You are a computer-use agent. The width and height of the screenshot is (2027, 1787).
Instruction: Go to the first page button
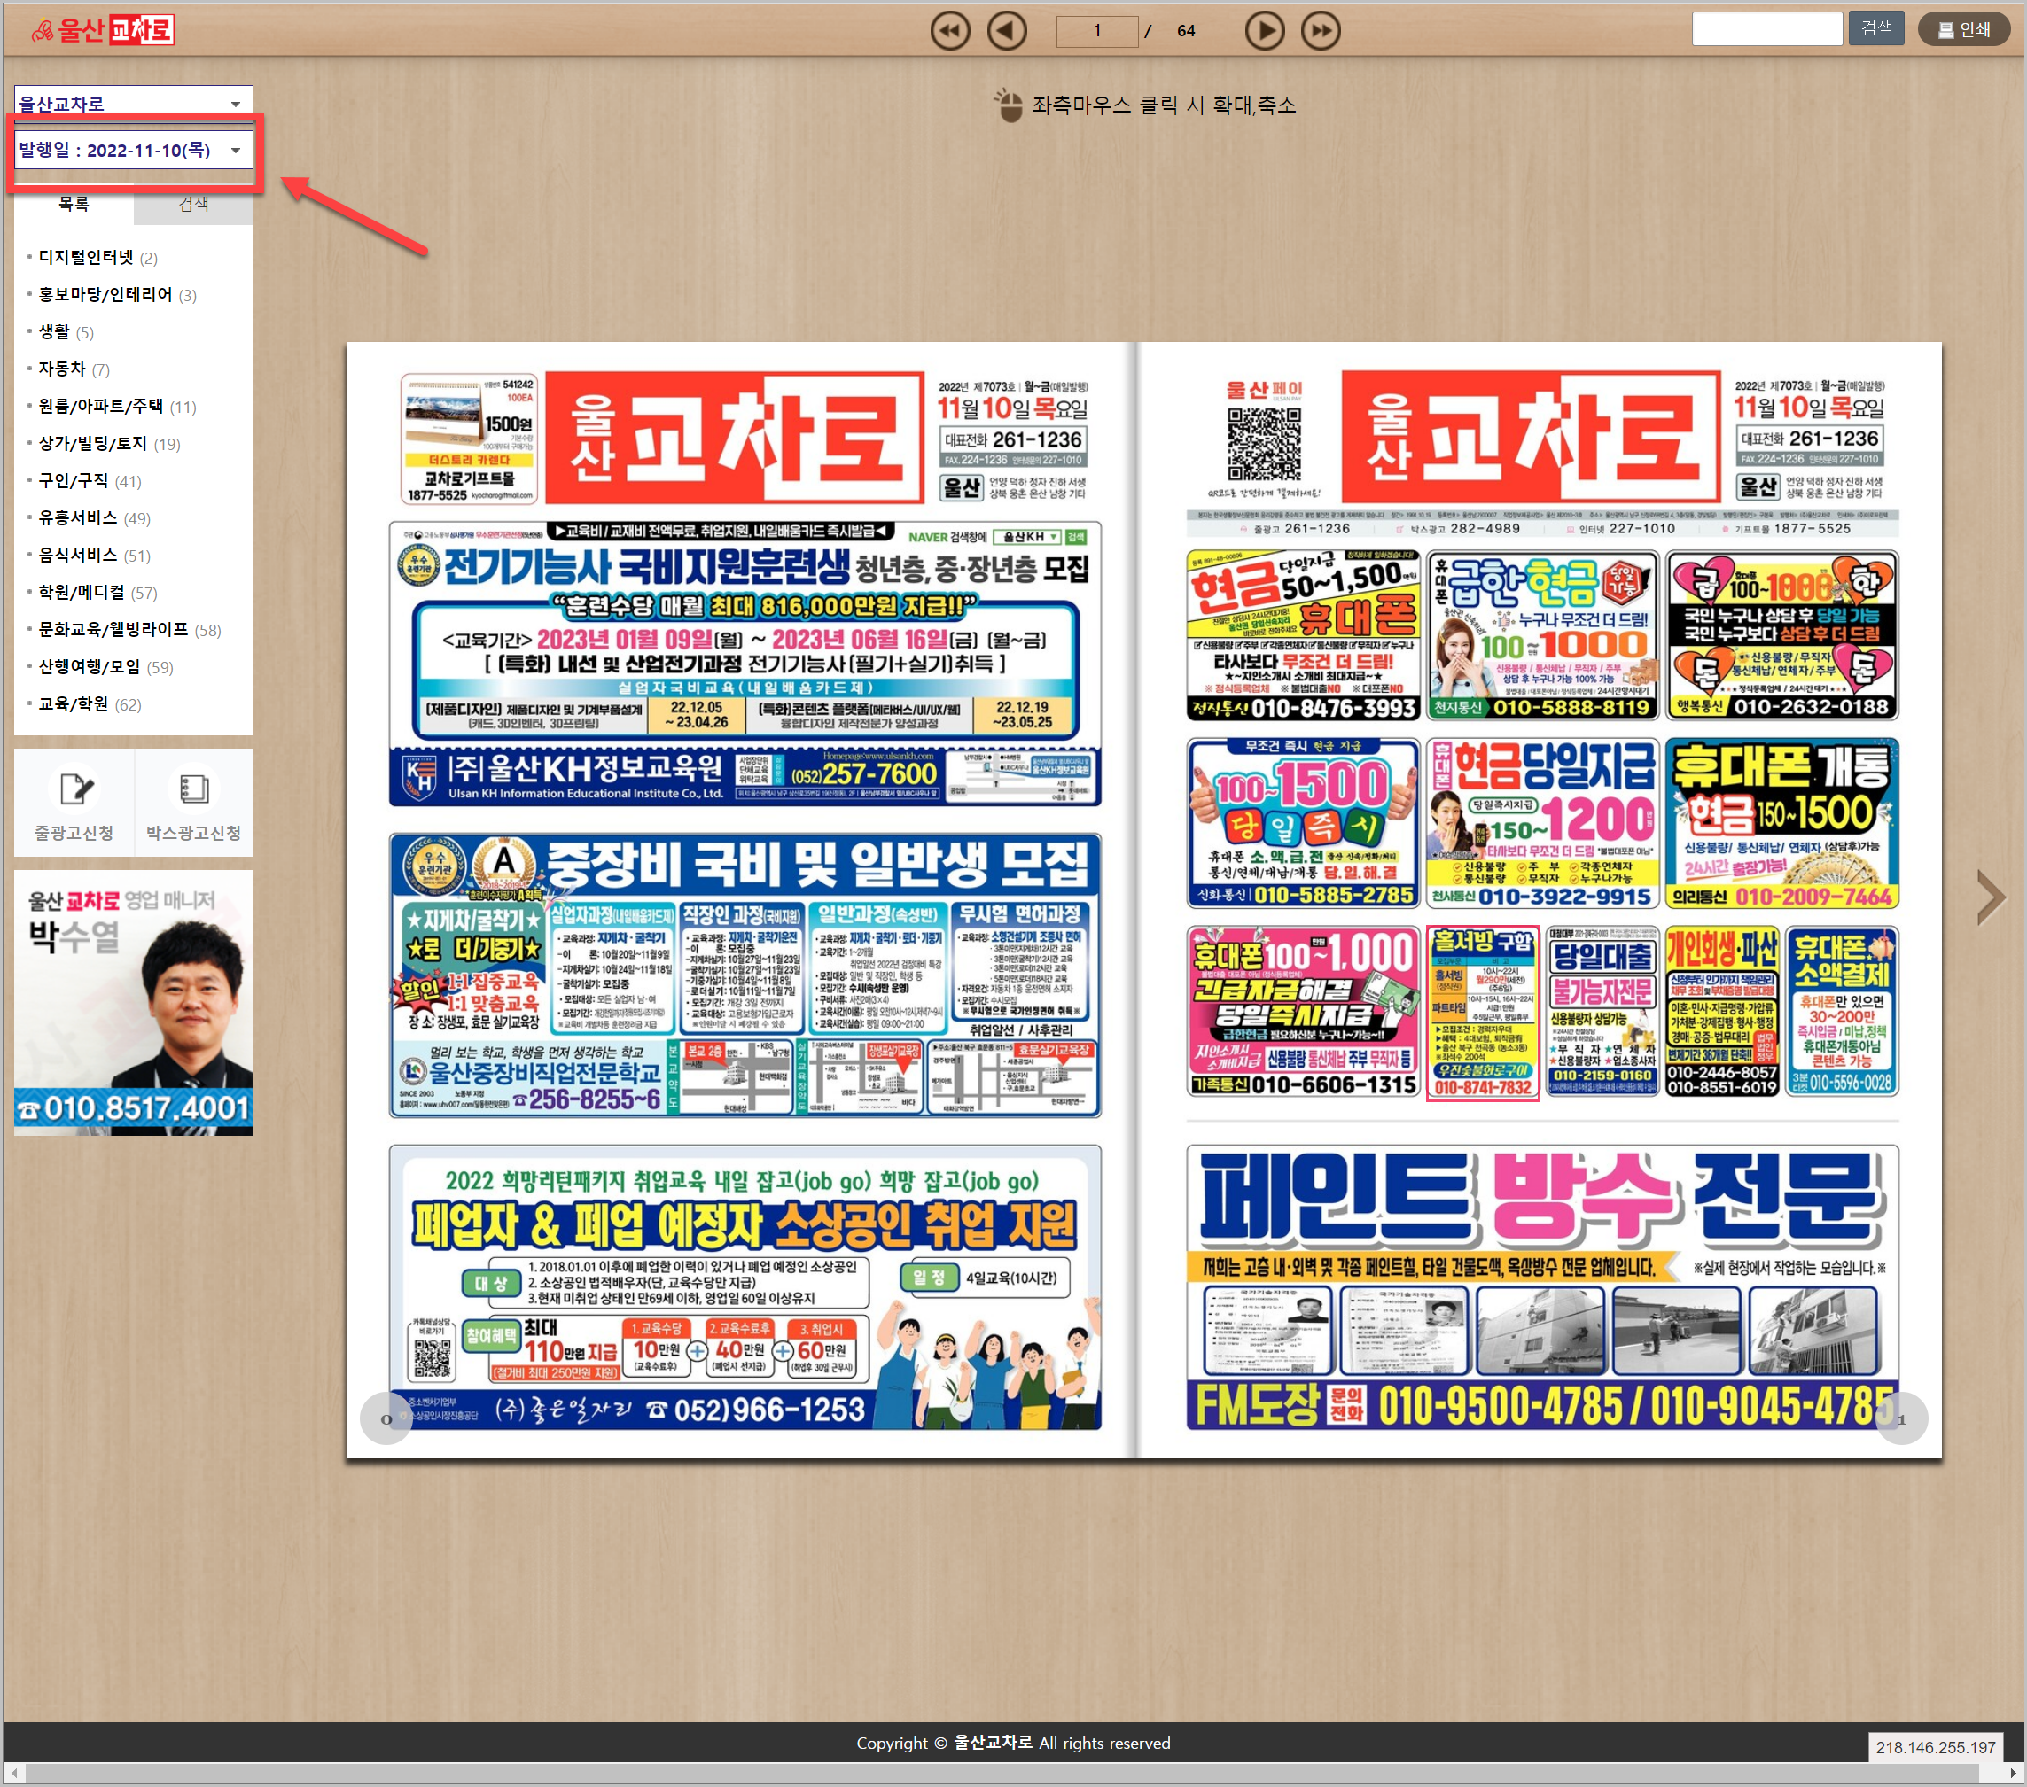pyautogui.click(x=949, y=31)
